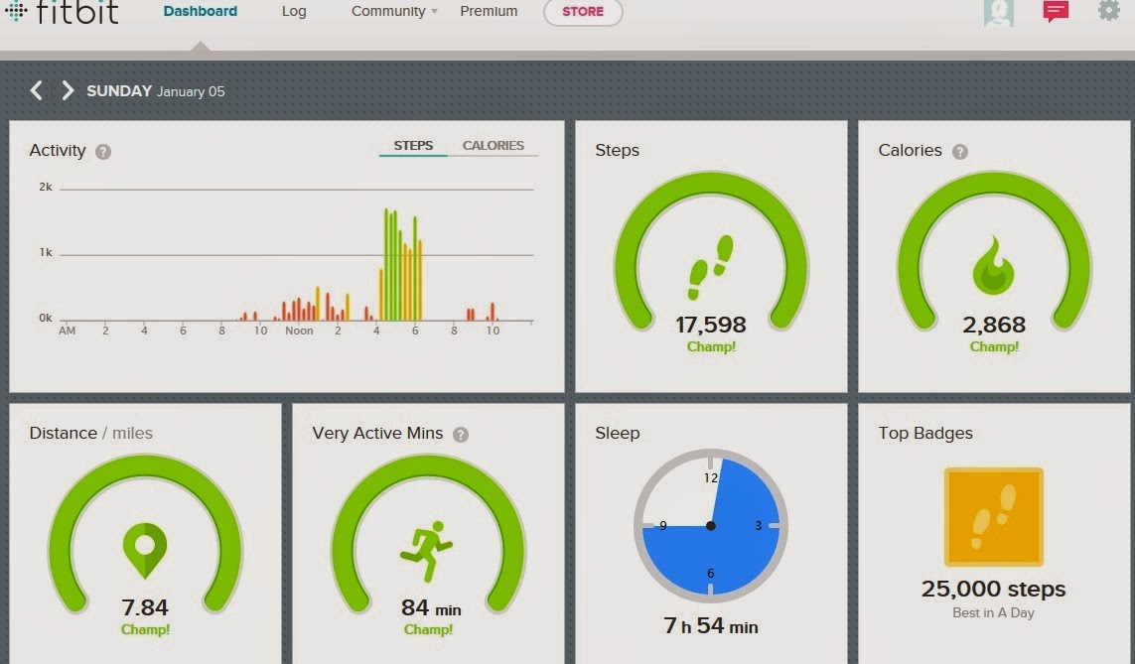1135x664 pixels.
Task: Open the Log tab
Action: [294, 11]
